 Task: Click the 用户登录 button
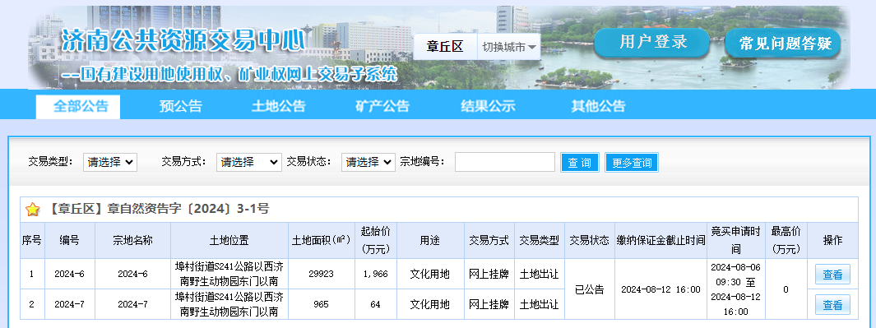pos(651,43)
